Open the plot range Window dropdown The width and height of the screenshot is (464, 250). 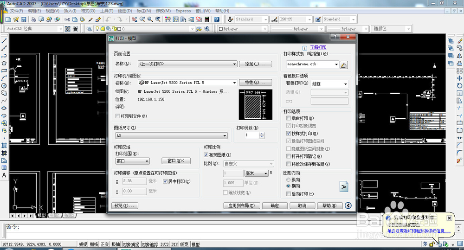click(x=132, y=161)
